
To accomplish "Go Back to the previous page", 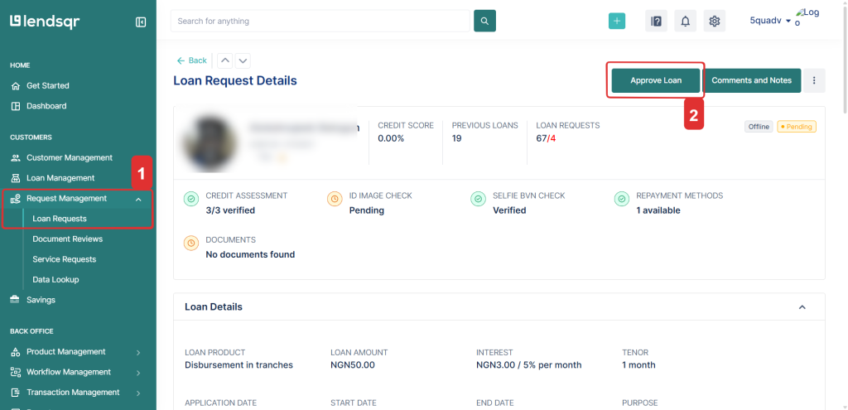I will click(x=192, y=60).
